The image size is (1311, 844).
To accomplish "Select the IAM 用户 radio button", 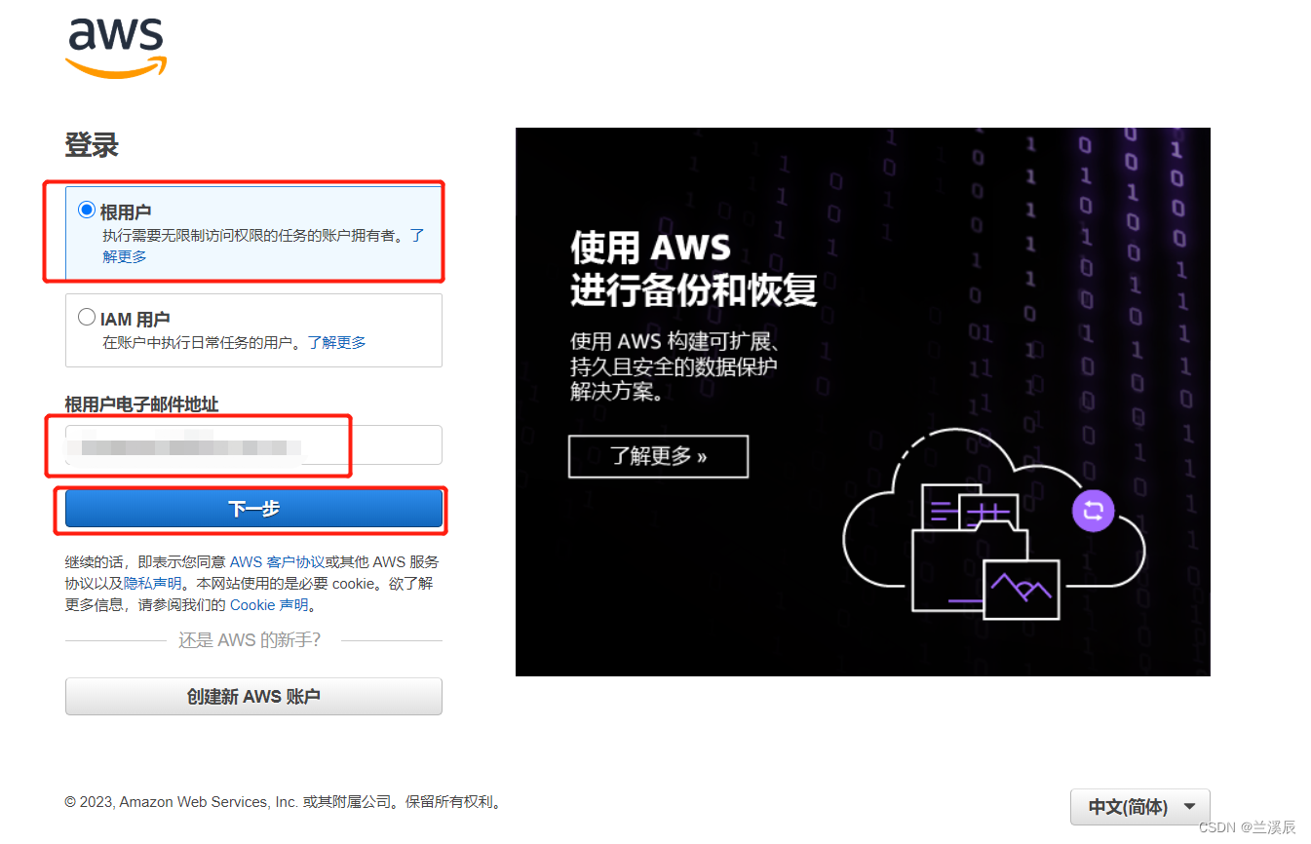I will pyautogui.click(x=87, y=317).
